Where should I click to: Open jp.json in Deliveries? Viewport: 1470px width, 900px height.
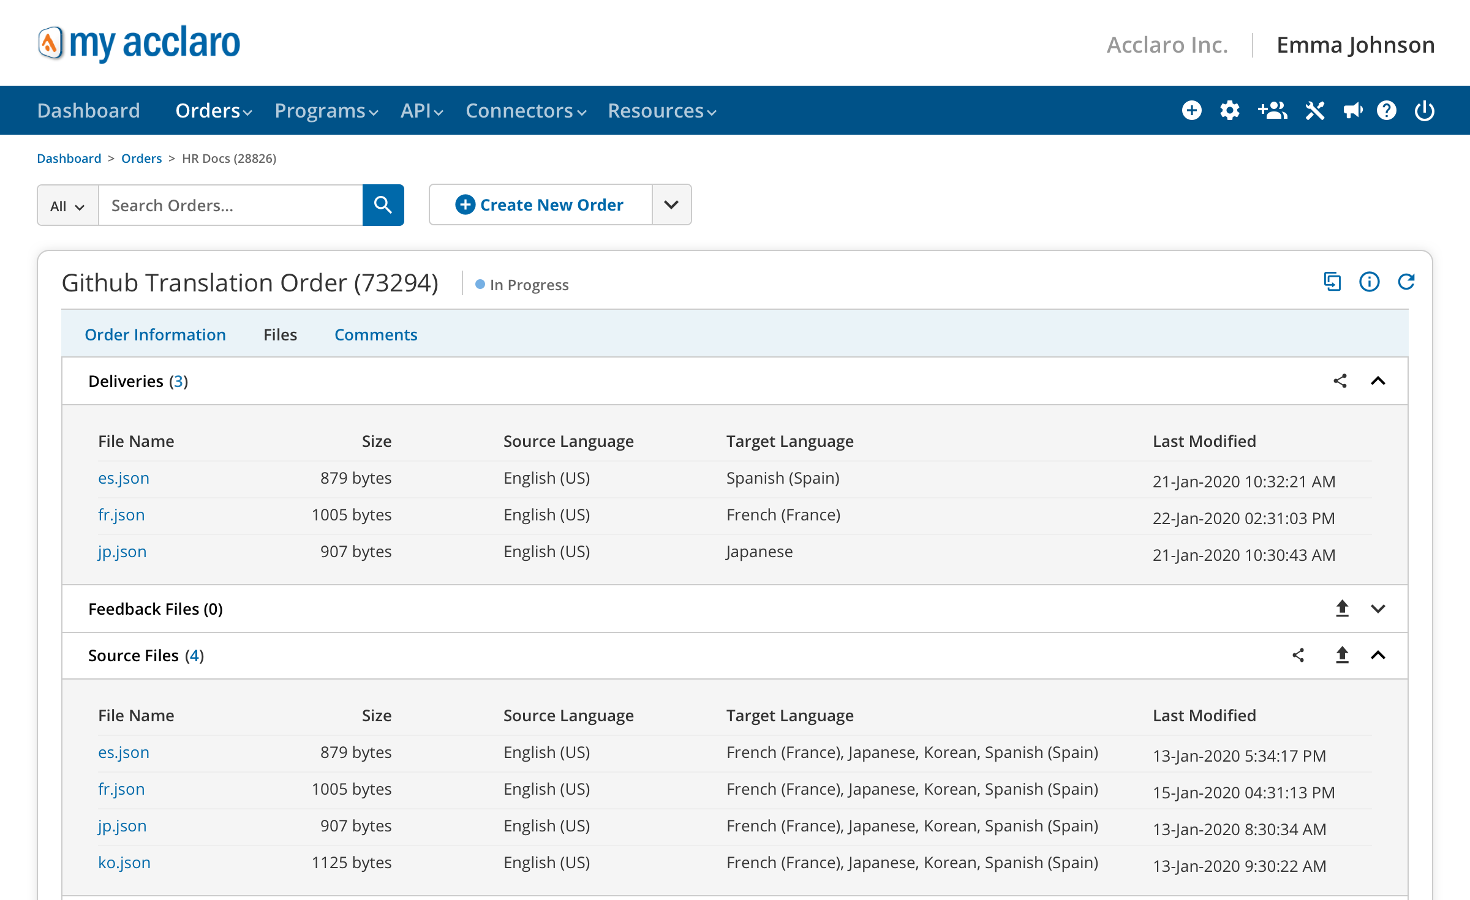coord(122,552)
